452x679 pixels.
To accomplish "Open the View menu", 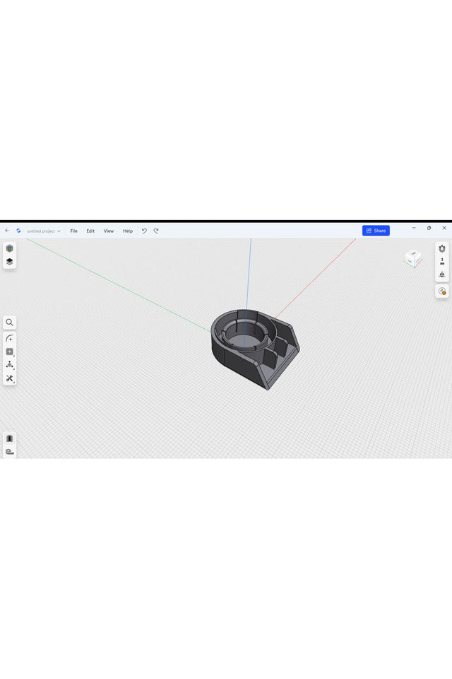I will point(109,231).
